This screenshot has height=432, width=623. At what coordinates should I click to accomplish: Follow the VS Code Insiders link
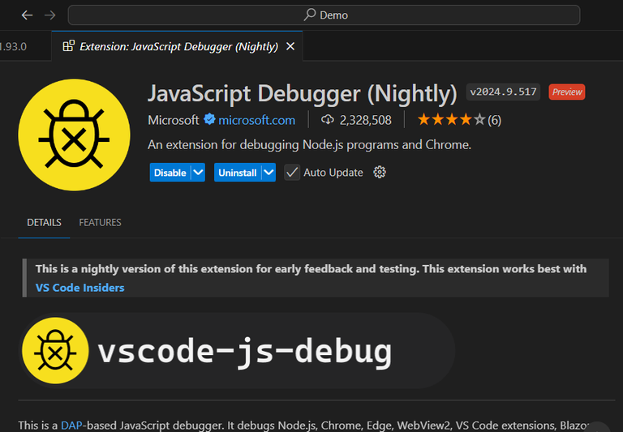(79, 288)
